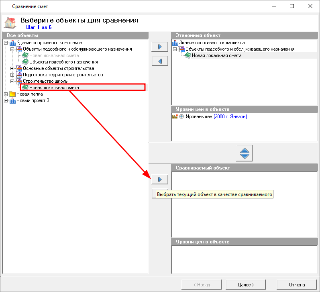Select Новая локальная смета in reference panel

coord(216,55)
